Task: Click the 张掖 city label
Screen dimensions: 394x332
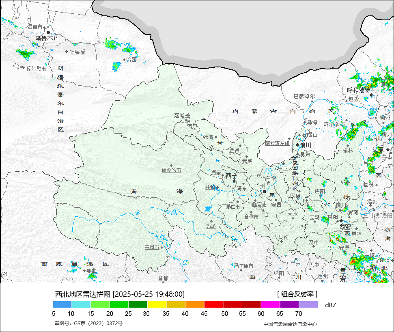Action: (x=208, y=137)
